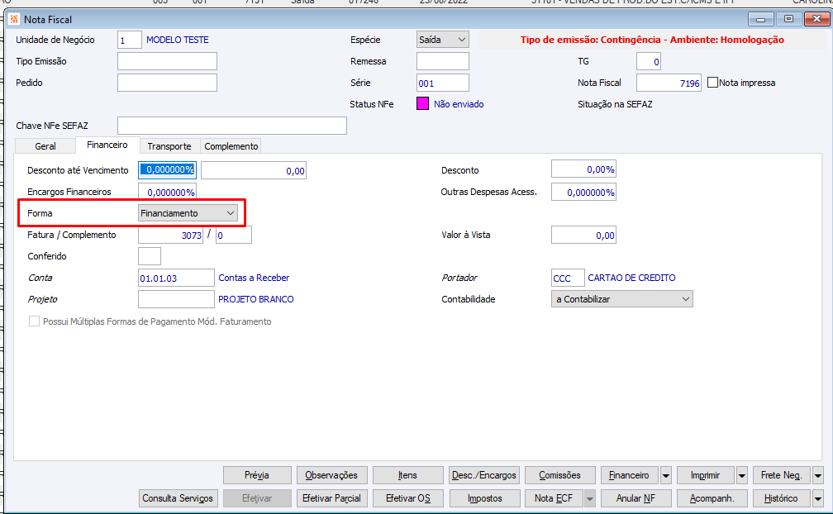Click the Consulta Serviços button
Viewport: 833px width, 514px height.
[x=178, y=498]
